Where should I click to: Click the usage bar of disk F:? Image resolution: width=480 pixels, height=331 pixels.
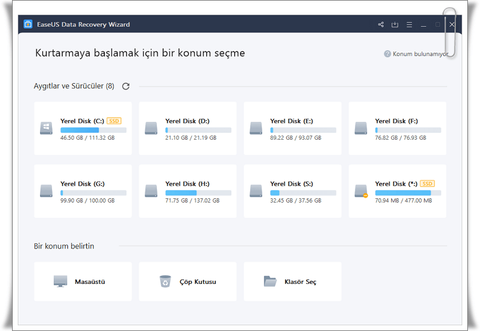(x=408, y=130)
